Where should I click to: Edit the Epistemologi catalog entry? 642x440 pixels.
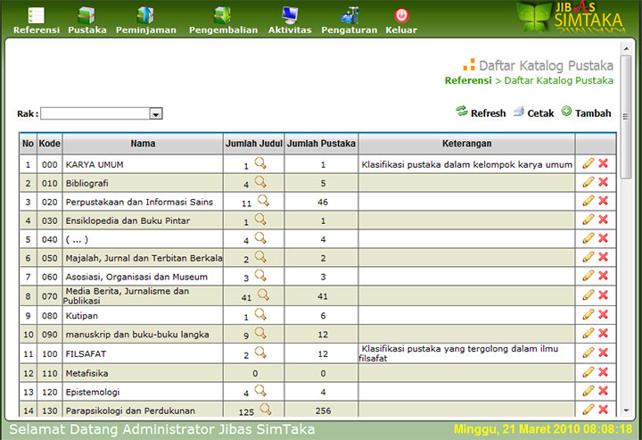(588, 391)
